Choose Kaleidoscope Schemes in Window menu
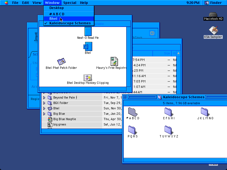The image size is (227, 170). pos(69,23)
